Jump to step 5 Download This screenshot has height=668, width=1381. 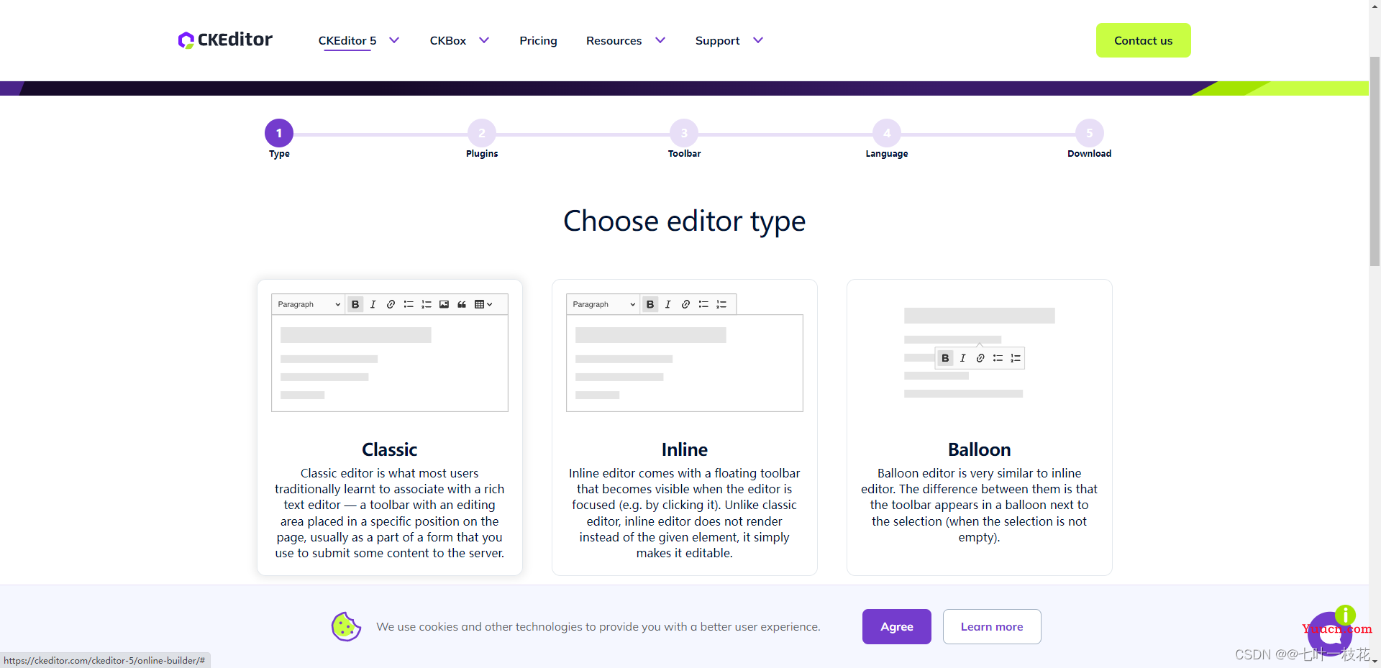(x=1090, y=133)
